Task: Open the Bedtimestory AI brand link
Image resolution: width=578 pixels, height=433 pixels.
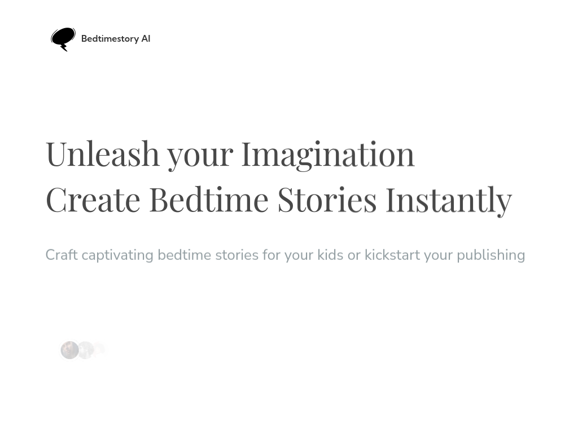Action: click(x=115, y=39)
